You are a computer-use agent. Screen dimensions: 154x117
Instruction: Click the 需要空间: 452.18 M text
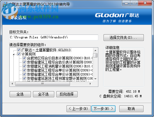pos(124,91)
